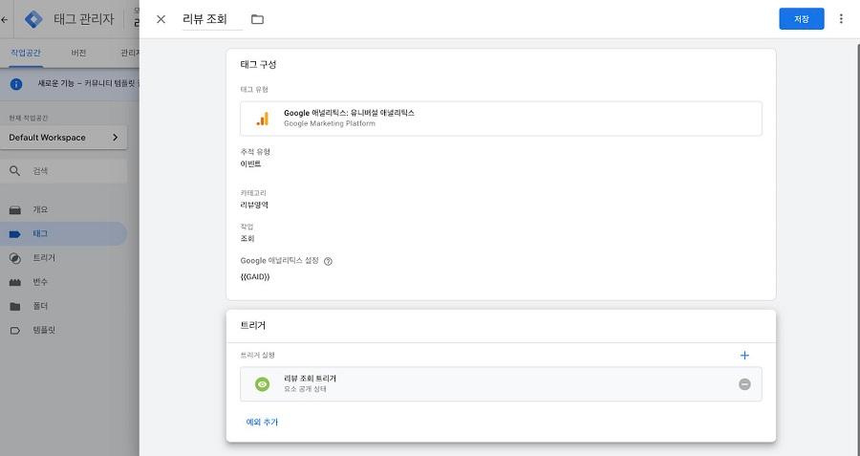Click the 새로운 기능 banner text
The width and height of the screenshot is (860, 456).
(x=88, y=83)
